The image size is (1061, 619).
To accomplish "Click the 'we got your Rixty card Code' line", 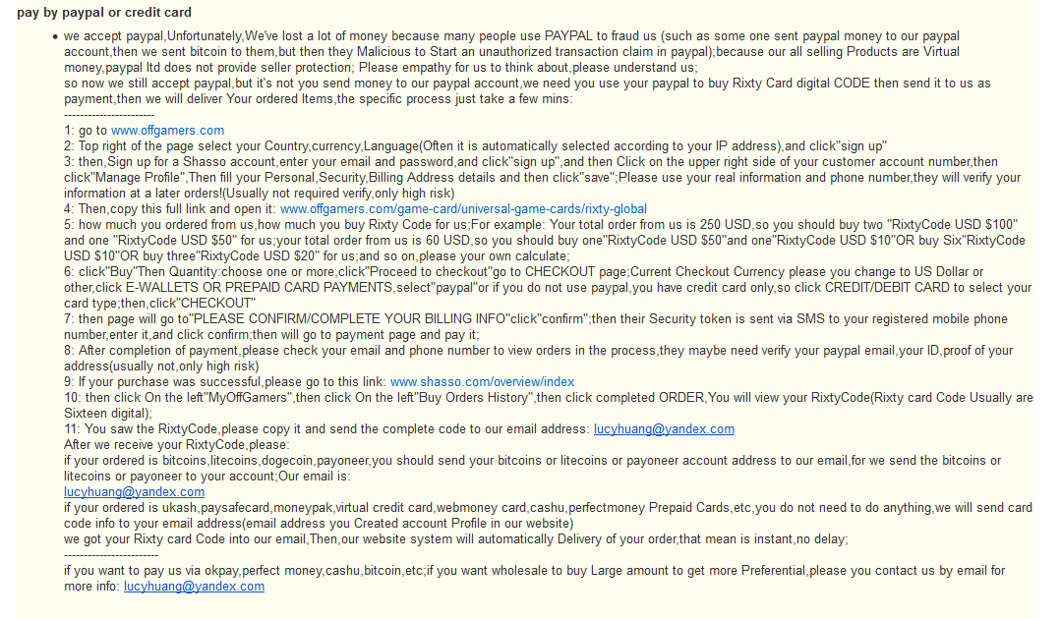I will click(x=456, y=539).
